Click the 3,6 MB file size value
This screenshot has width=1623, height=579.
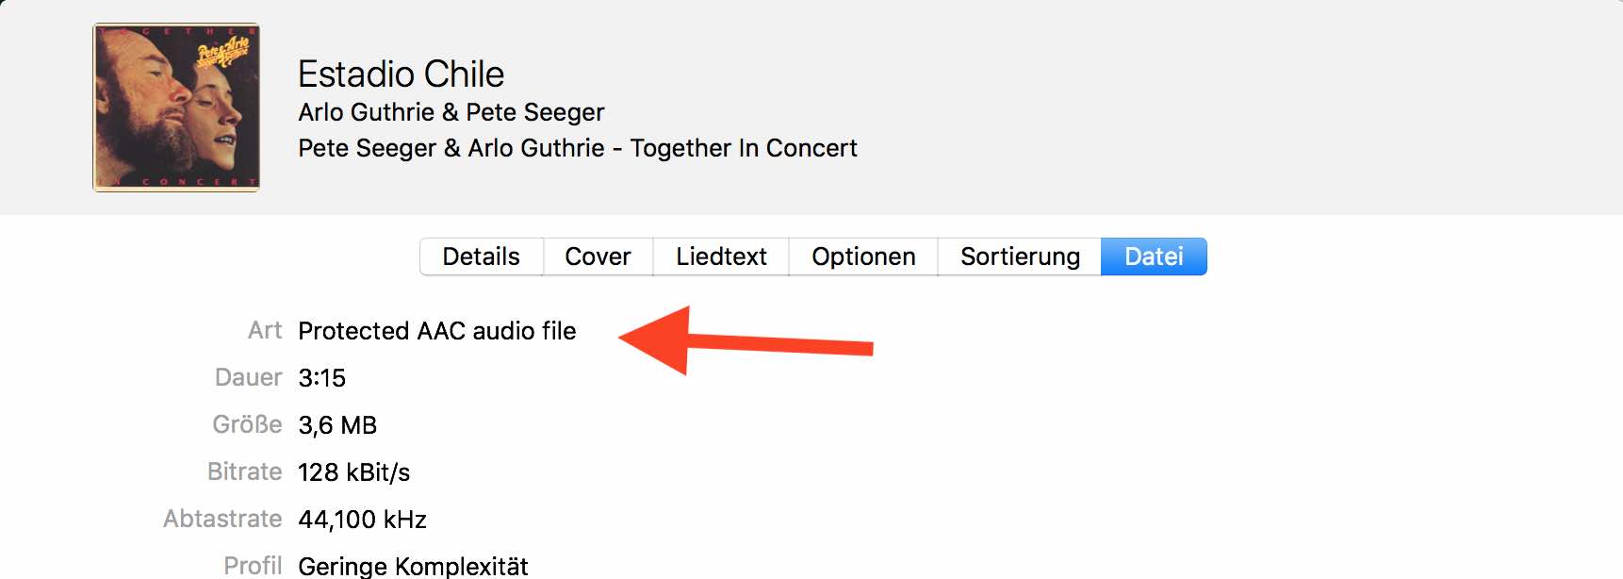coord(337,425)
